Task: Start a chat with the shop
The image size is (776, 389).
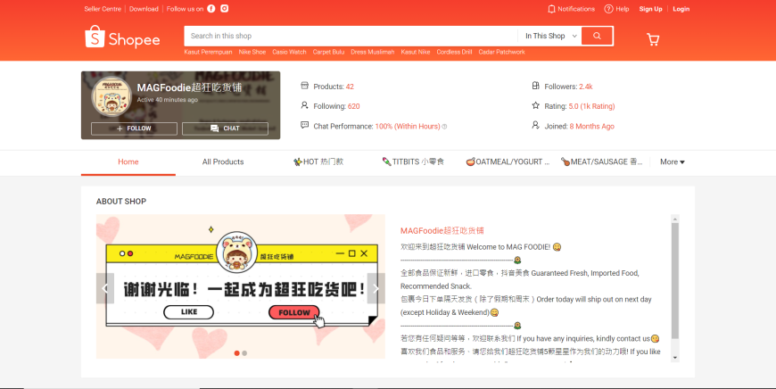Action: pos(225,128)
